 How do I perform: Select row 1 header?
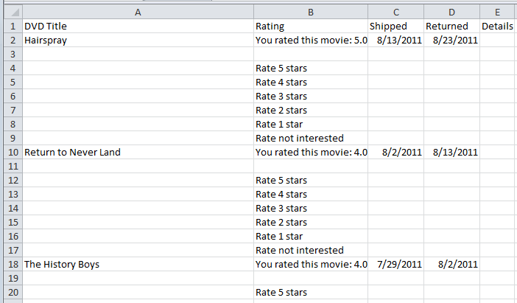coord(11,27)
